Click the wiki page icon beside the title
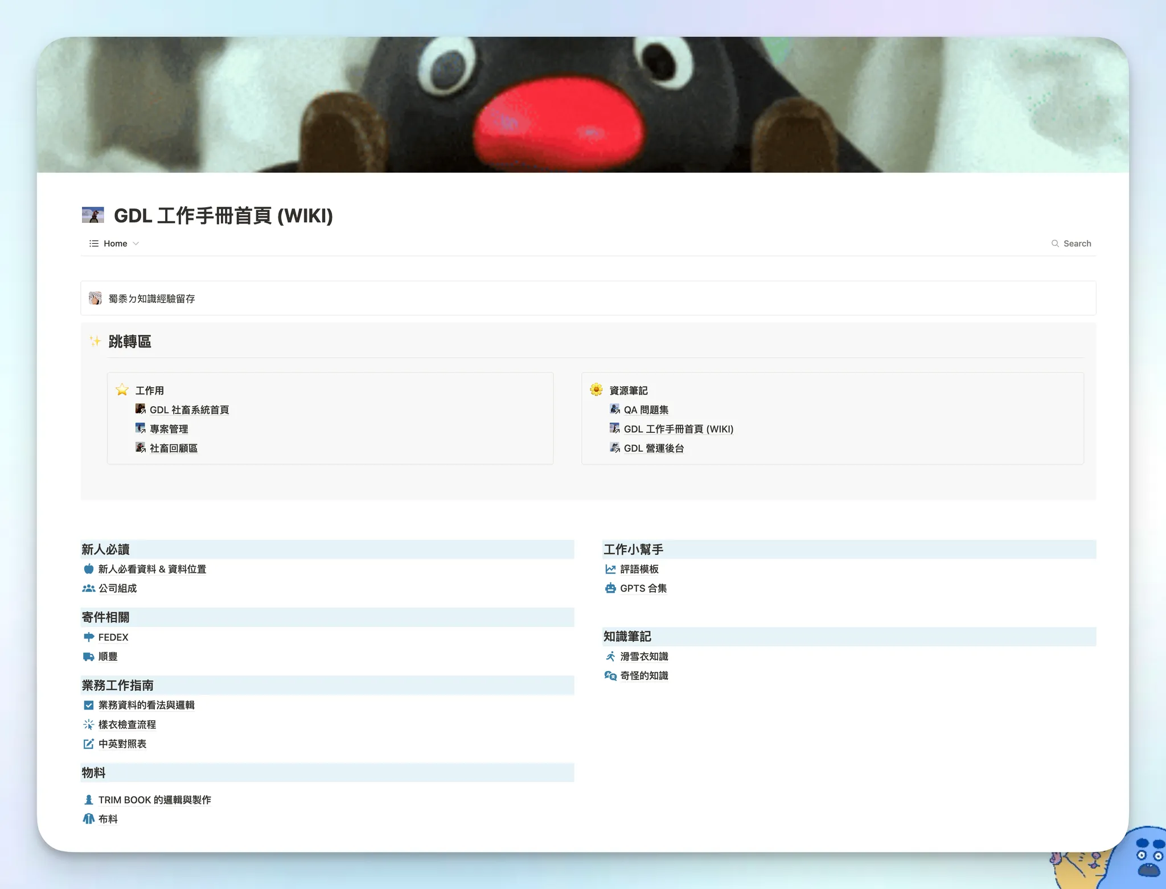This screenshot has height=889, width=1166. coord(93,215)
